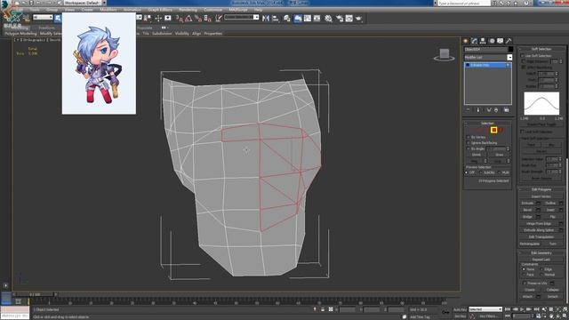Open the Utilities hammer panel tab
The image size is (569, 320).
point(509,41)
